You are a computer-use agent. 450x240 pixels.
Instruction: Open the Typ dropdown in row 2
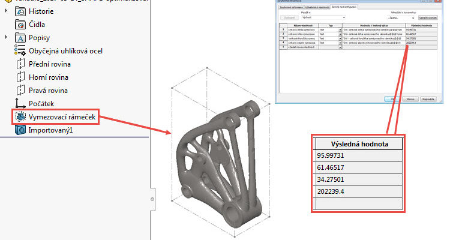[340, 34]
